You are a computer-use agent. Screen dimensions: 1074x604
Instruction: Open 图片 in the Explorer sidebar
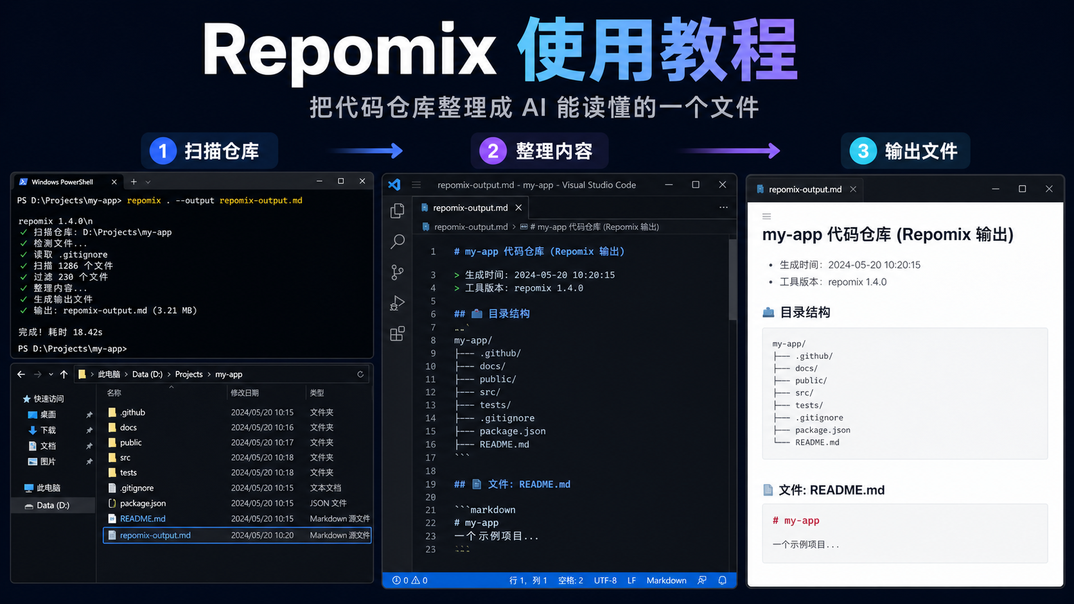pyautogui.click(x=42, y=462)
